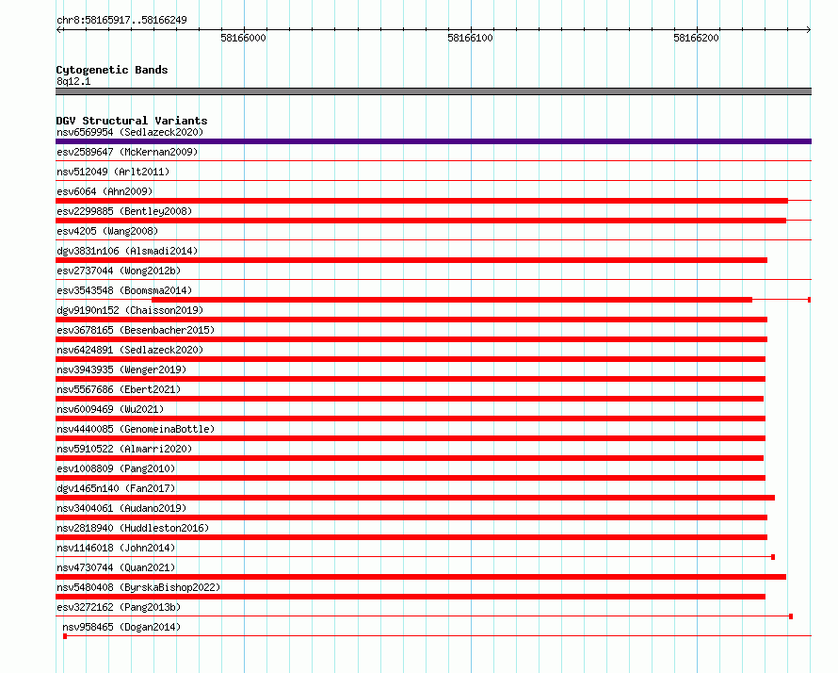Click the DGV Structural Variants track title

[132, 121]
